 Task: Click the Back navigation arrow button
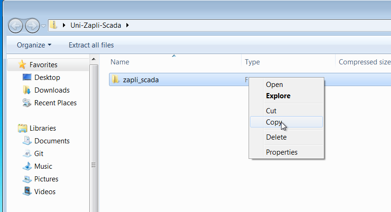click(x=16, y=25)
